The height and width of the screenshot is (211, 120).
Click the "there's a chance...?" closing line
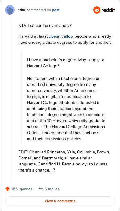37,170
